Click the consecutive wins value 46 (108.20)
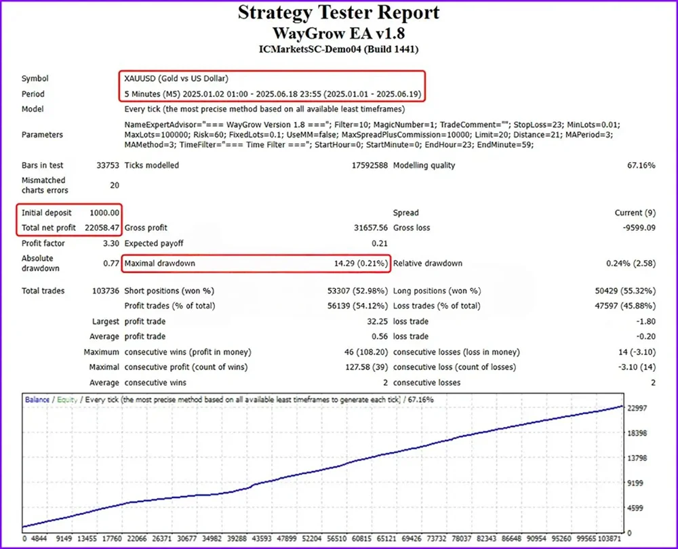The image size is (678, 549). (x=366, y=352)
